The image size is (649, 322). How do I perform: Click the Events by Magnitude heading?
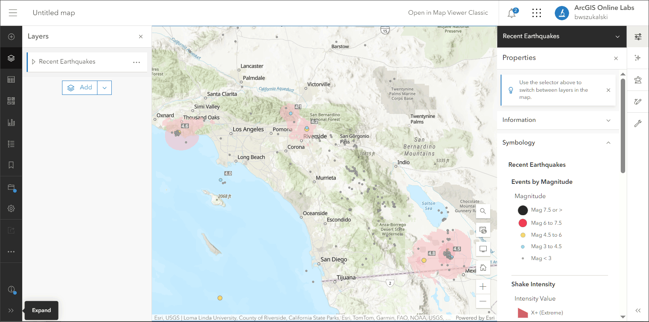pos(542,182)
